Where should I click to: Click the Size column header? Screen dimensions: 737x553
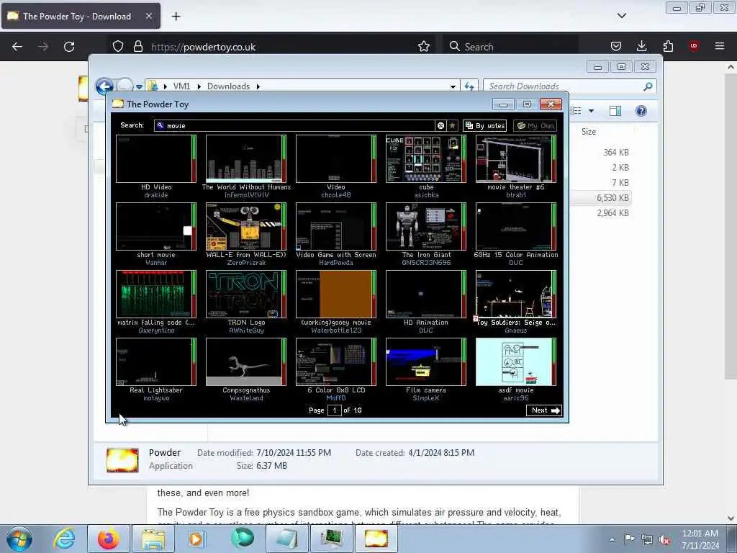coord(589,132)
